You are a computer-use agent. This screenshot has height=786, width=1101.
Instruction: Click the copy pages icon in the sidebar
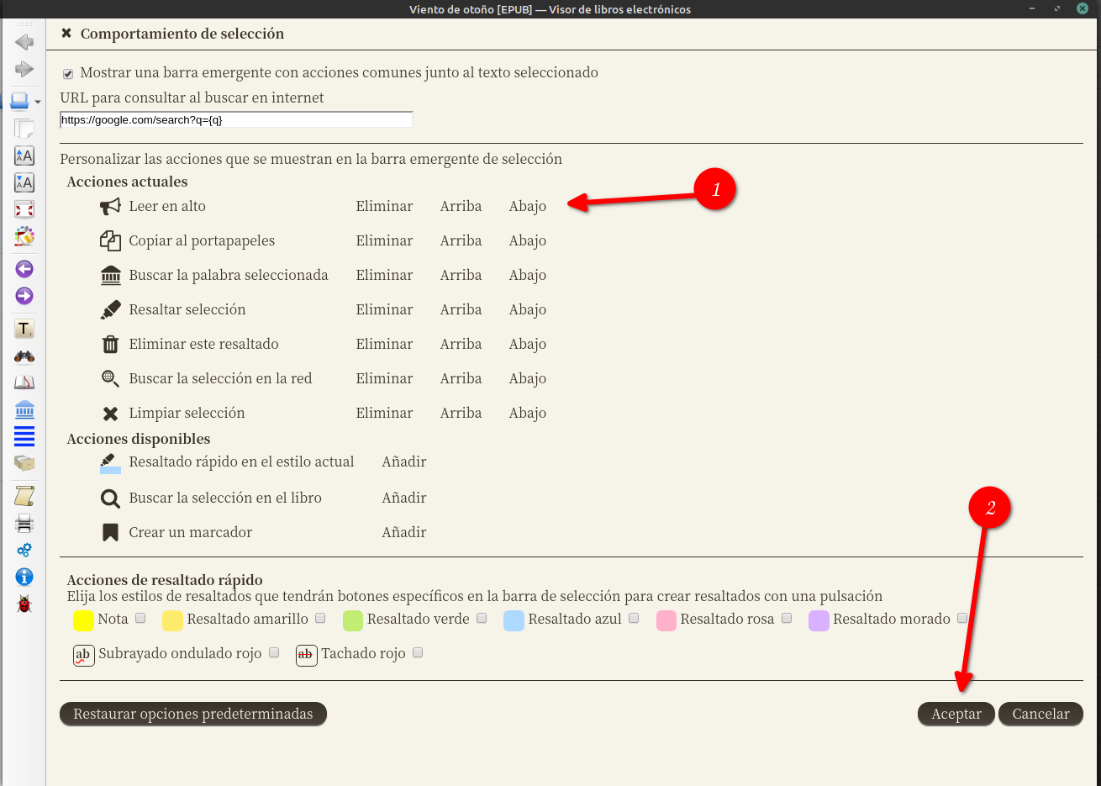point(24,129)
